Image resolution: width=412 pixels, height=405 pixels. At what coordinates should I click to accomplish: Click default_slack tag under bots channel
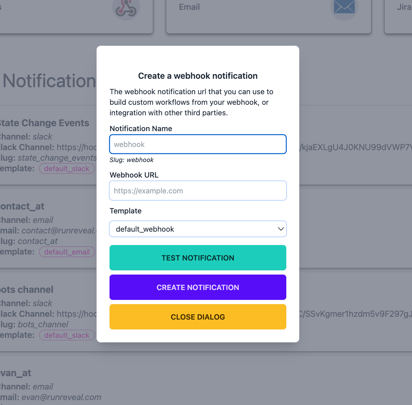pyautogui.click(x=67, y=335)
